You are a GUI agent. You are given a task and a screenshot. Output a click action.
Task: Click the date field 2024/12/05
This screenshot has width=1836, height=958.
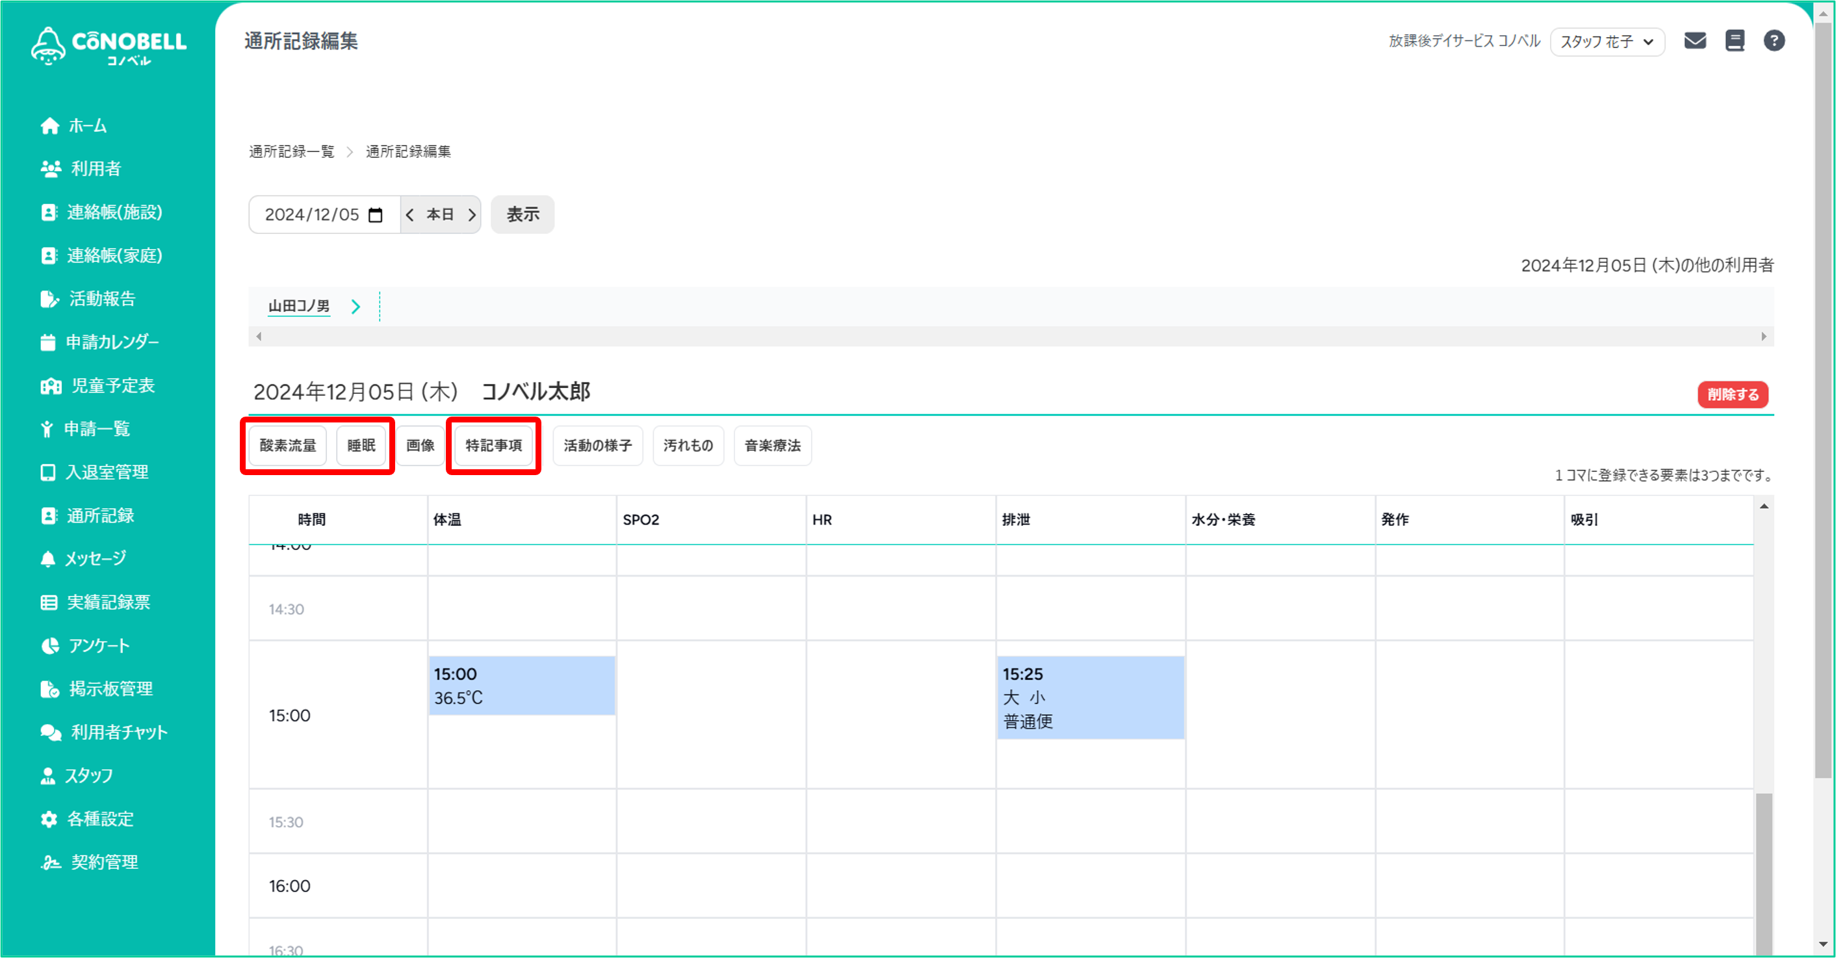pyautogui.click(x=324, y=214)
